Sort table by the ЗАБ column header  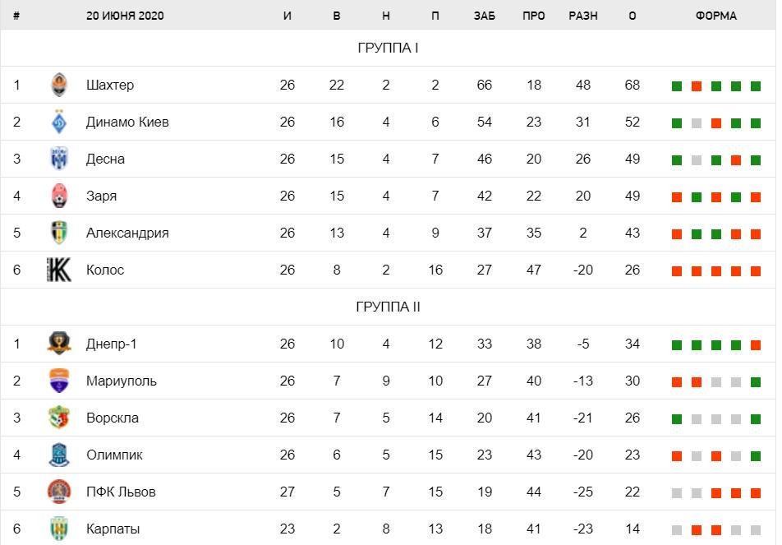485,16
